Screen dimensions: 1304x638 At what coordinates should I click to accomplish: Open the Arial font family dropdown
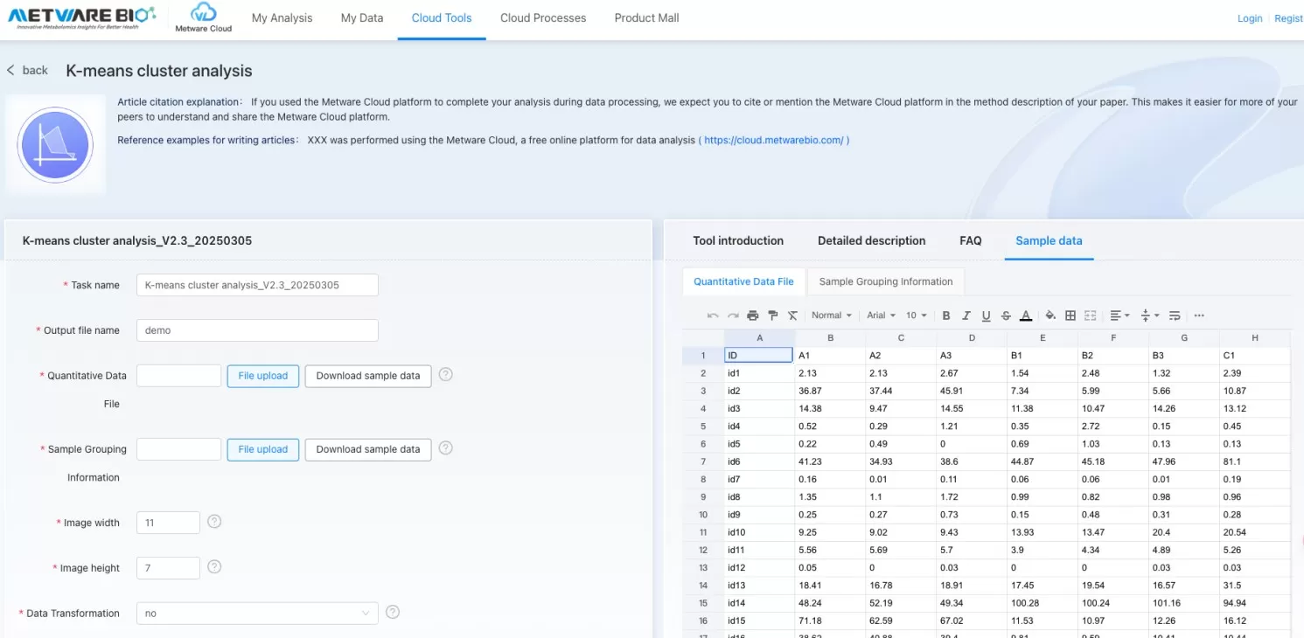882,316
